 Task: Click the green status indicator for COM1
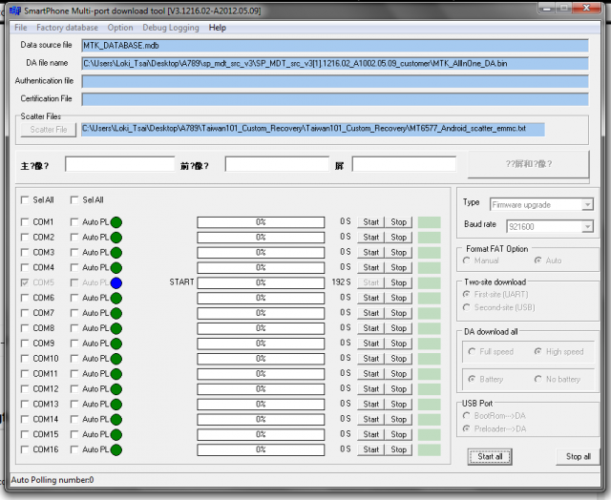point(116,222)
